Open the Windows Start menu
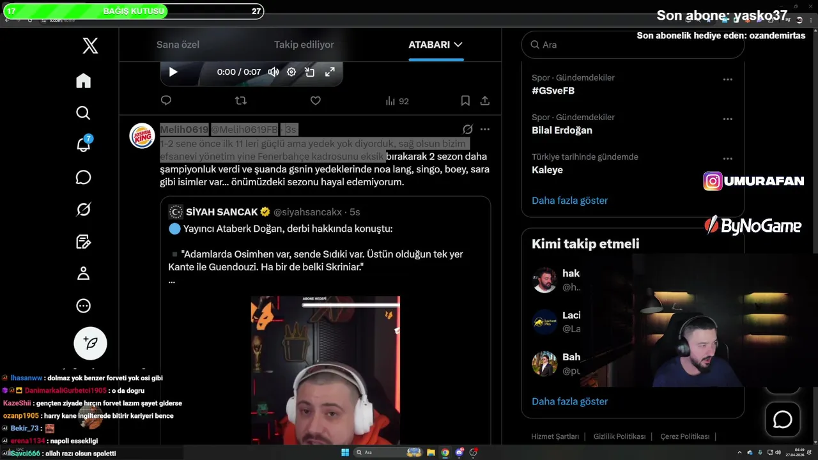 tap(345, 452)
